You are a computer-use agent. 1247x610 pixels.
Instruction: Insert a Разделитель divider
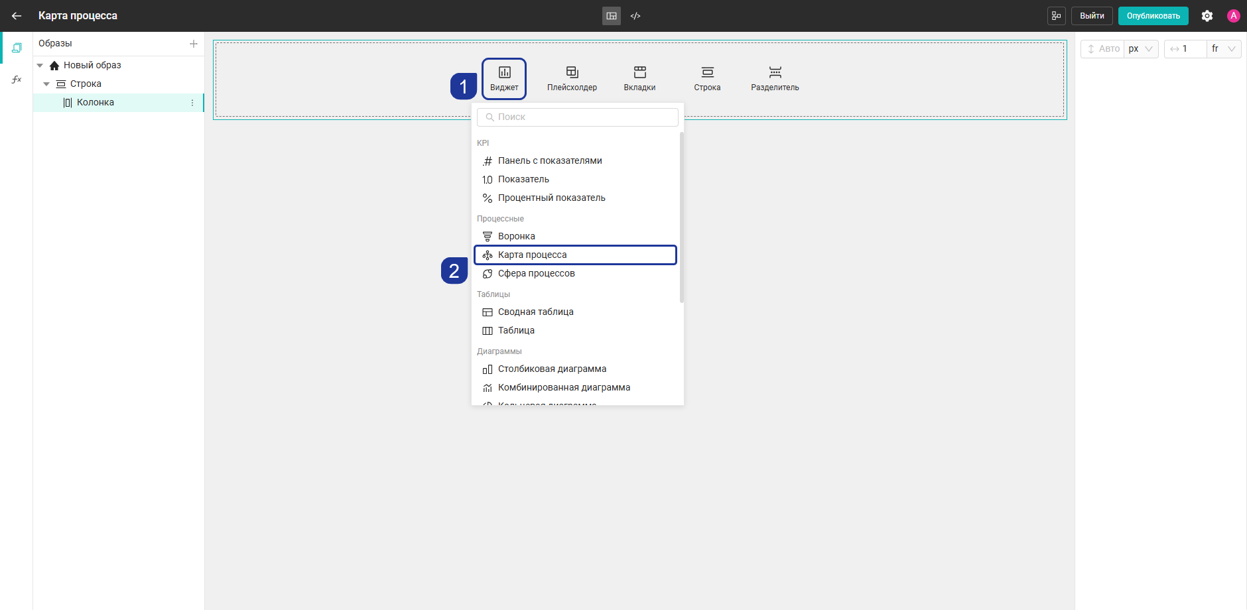click(x=775, y=79)
